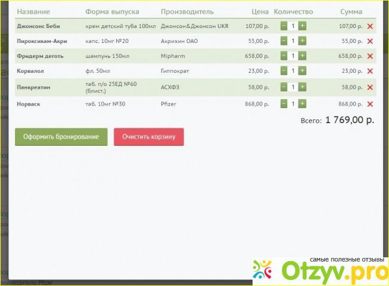Add one more Панкреатин with plus
Viewport: 389px width, 286px height.
(x=302, y=87)
